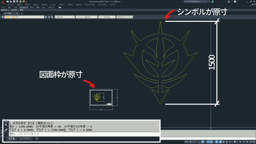This screenshot has height=144, width=256.
Task: Open the 編集(E) menu
Action: click(x=19, y=5)
